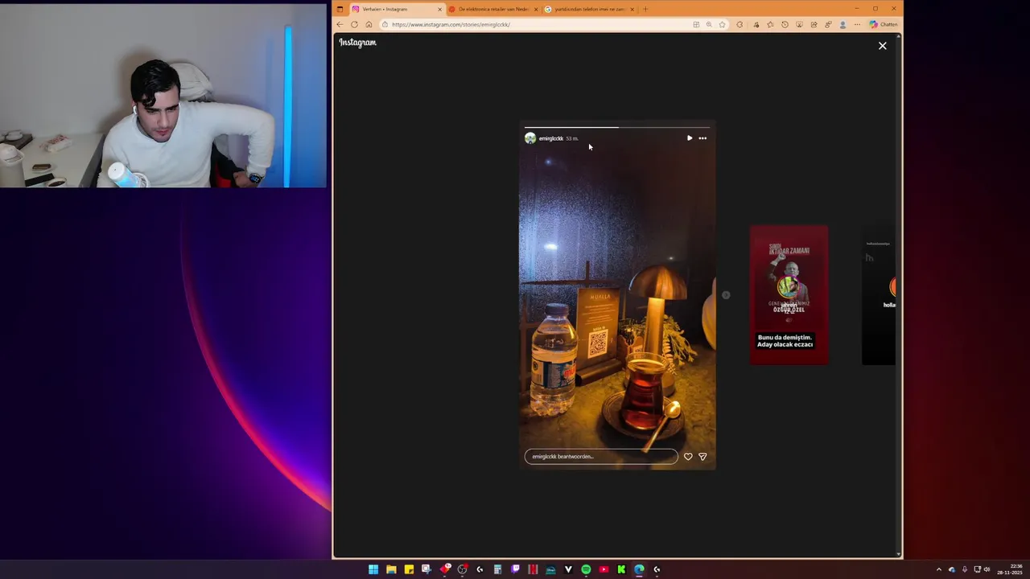
Task: Go back in the browser
Action: pos(340,24)
